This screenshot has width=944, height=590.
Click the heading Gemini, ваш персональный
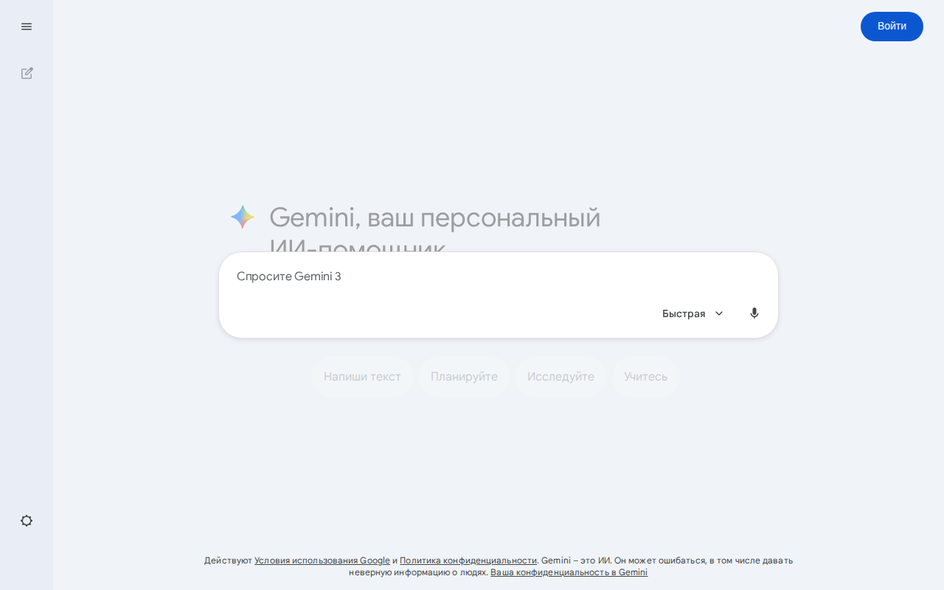tap(435, 218)
